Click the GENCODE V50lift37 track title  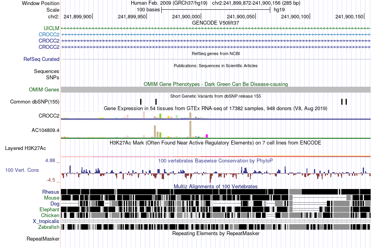(216, 23)
